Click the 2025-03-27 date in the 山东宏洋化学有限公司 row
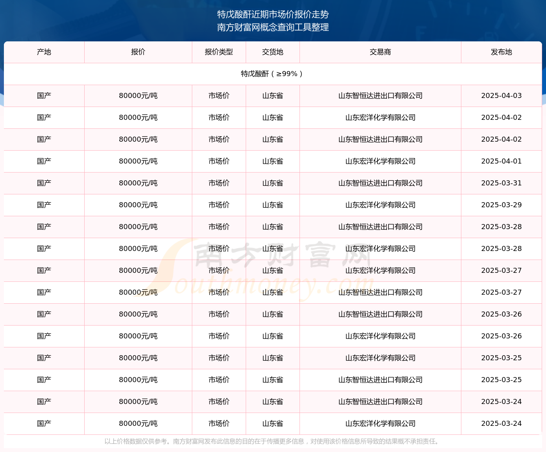This screenshot has width=546, height=452. (501, 270)
